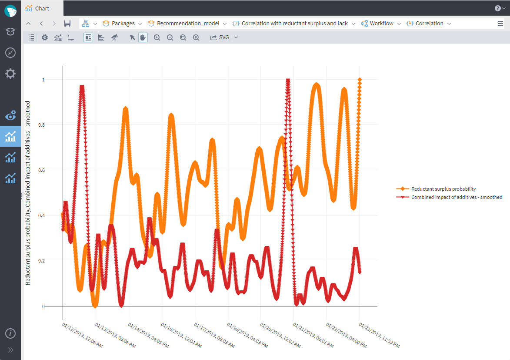Click x-axis label 01/13/2019, 08:06 AM

pos(116,335)
